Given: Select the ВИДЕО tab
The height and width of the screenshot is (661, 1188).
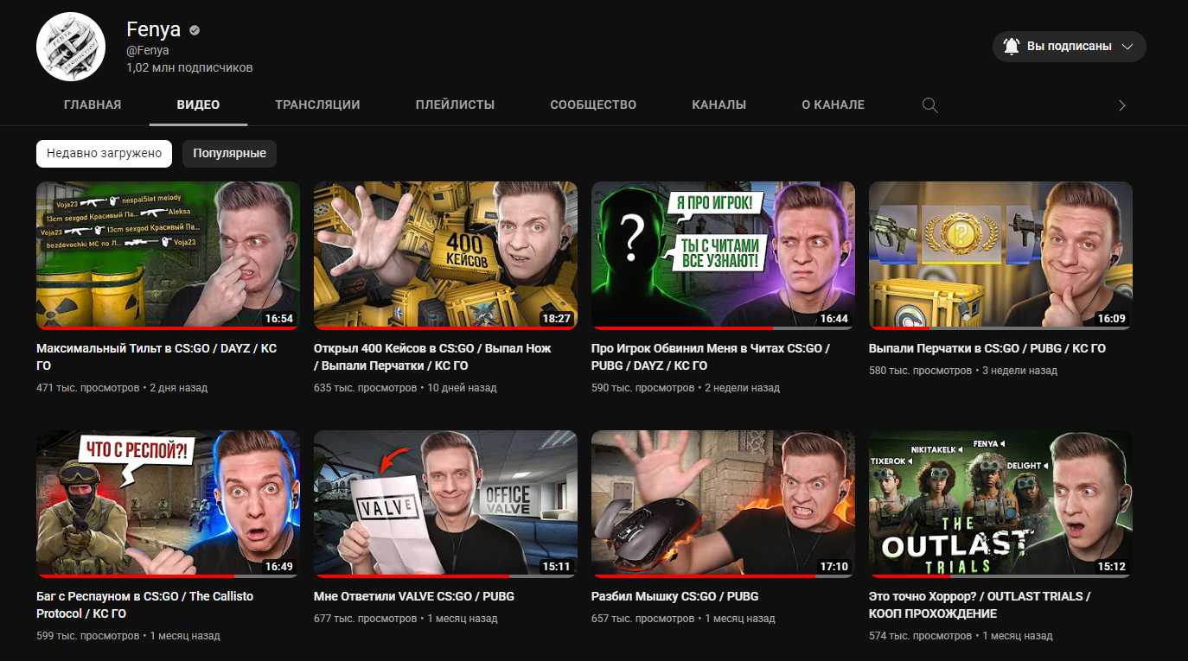Looking at the screenshot, I should tap(199, 105).
